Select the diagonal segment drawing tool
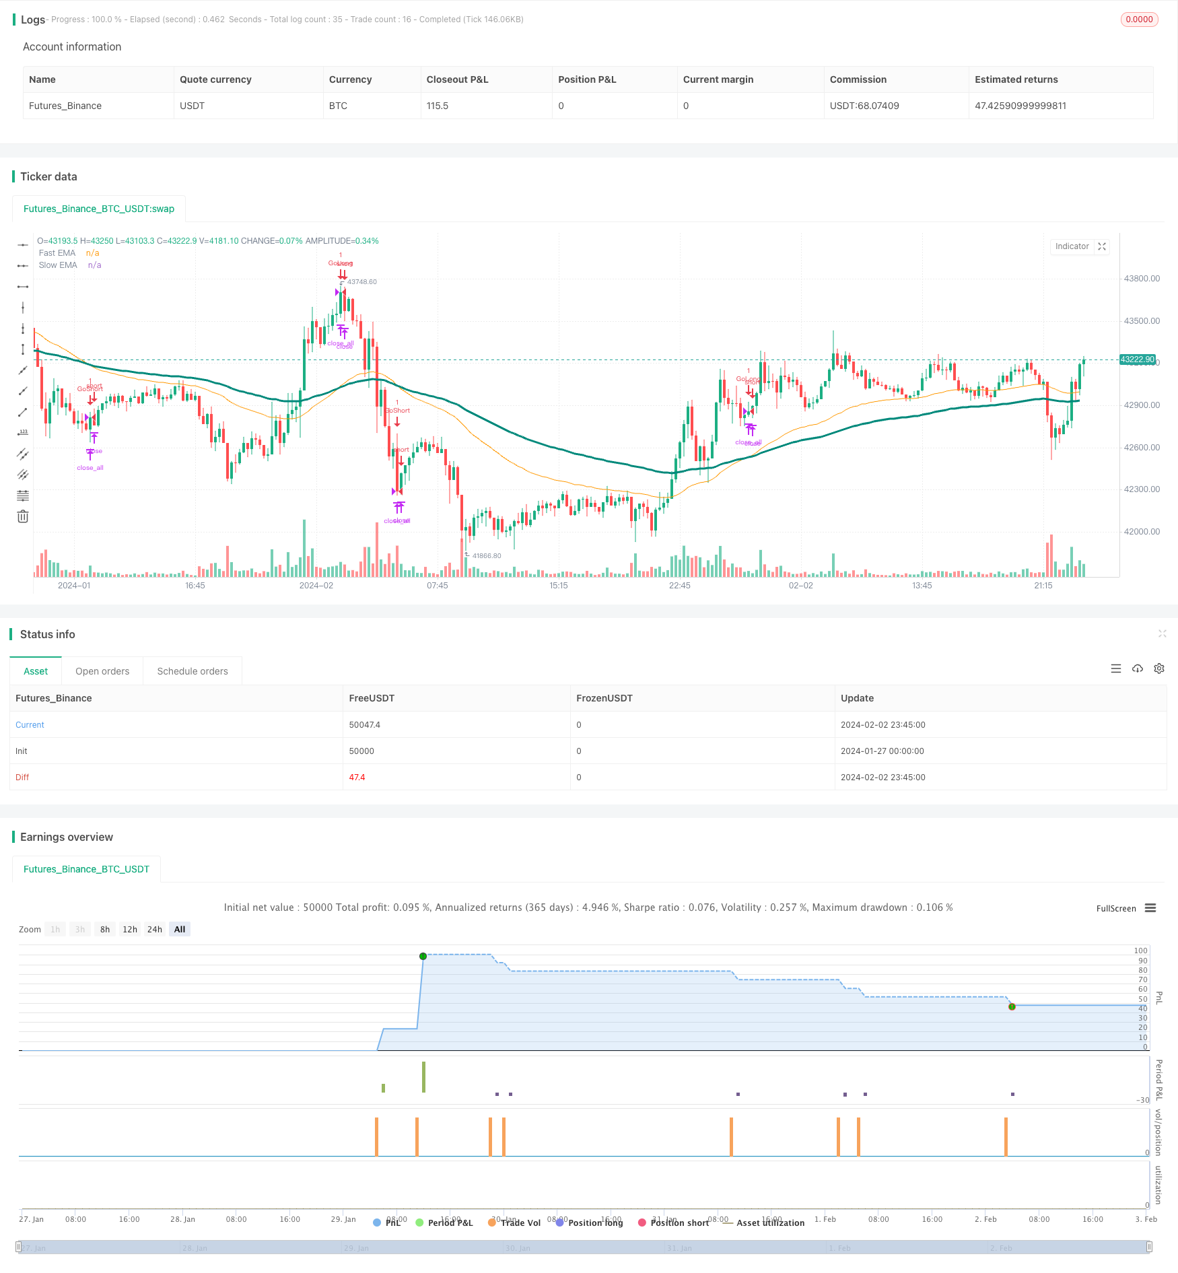Screen dimensions: 1178x1273 click(x=23, y=412)
